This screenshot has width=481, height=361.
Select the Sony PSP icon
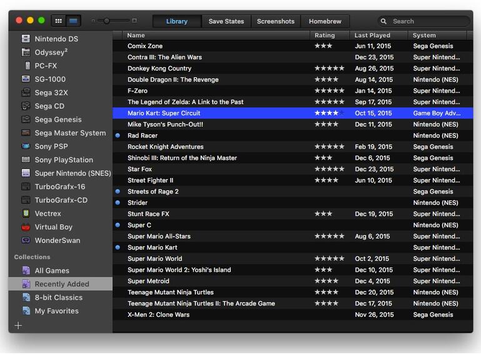(26, 146)
